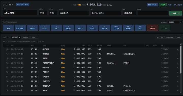Delete the IK8YFU log entry
This screenshot has height=96, width=183.
(177, 81)
